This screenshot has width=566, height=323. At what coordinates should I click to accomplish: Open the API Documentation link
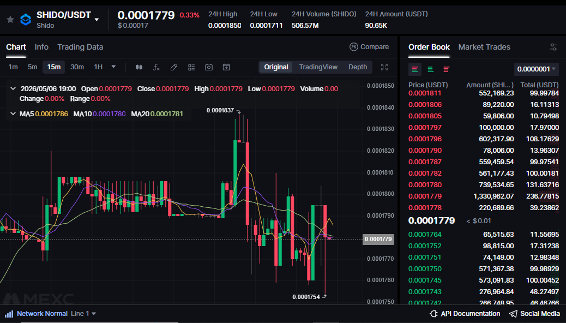465,314
